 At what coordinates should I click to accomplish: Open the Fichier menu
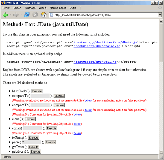6,8
